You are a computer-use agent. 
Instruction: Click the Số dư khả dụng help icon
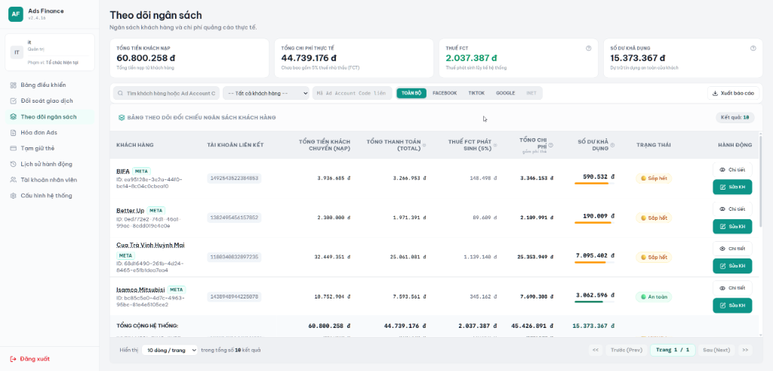point(753,48)
